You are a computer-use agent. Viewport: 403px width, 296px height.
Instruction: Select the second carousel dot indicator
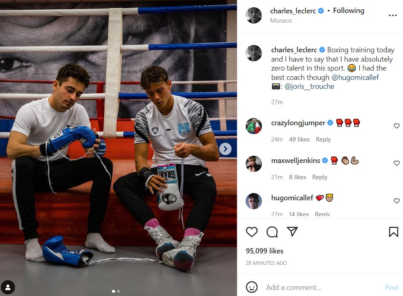(118, 292)
